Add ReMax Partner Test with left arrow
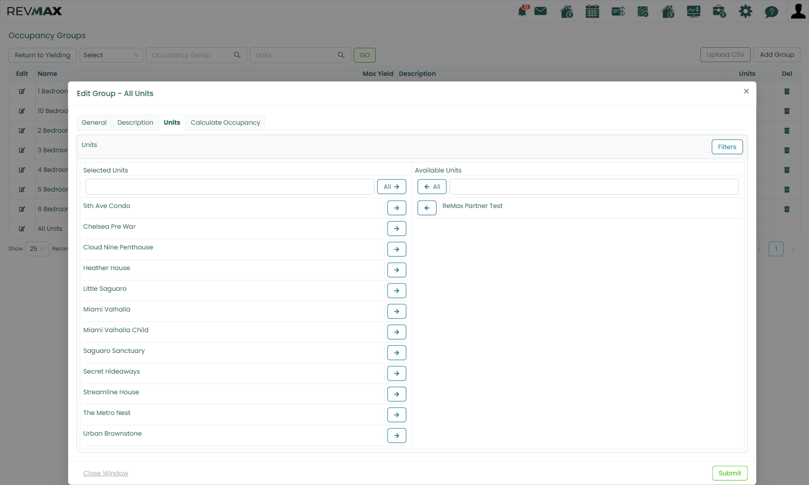Image resolution: width=809 pixels, height=485 pixels. pyautogui.click(x=427, y=208)
